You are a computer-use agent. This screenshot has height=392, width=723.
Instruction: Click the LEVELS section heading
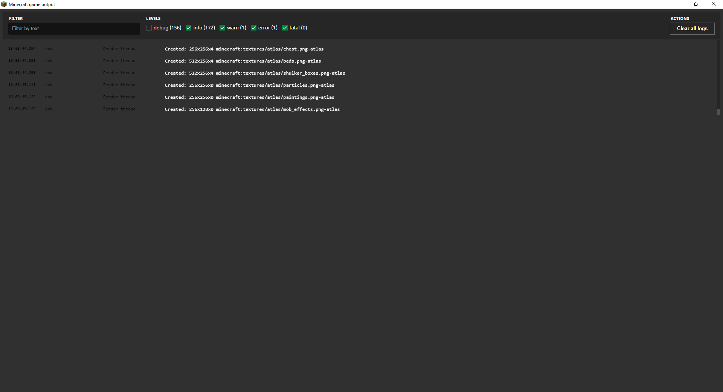coord(153,18)
